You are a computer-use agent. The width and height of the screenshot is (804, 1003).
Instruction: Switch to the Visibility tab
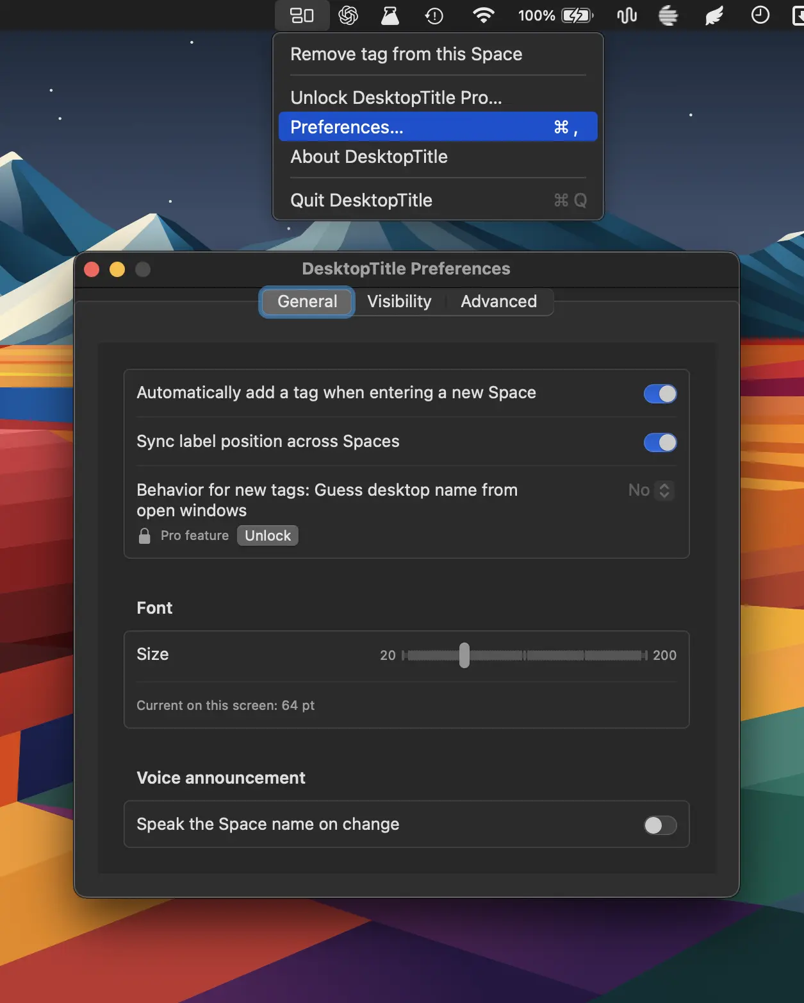pyautogui.click(x=399, y=301)
